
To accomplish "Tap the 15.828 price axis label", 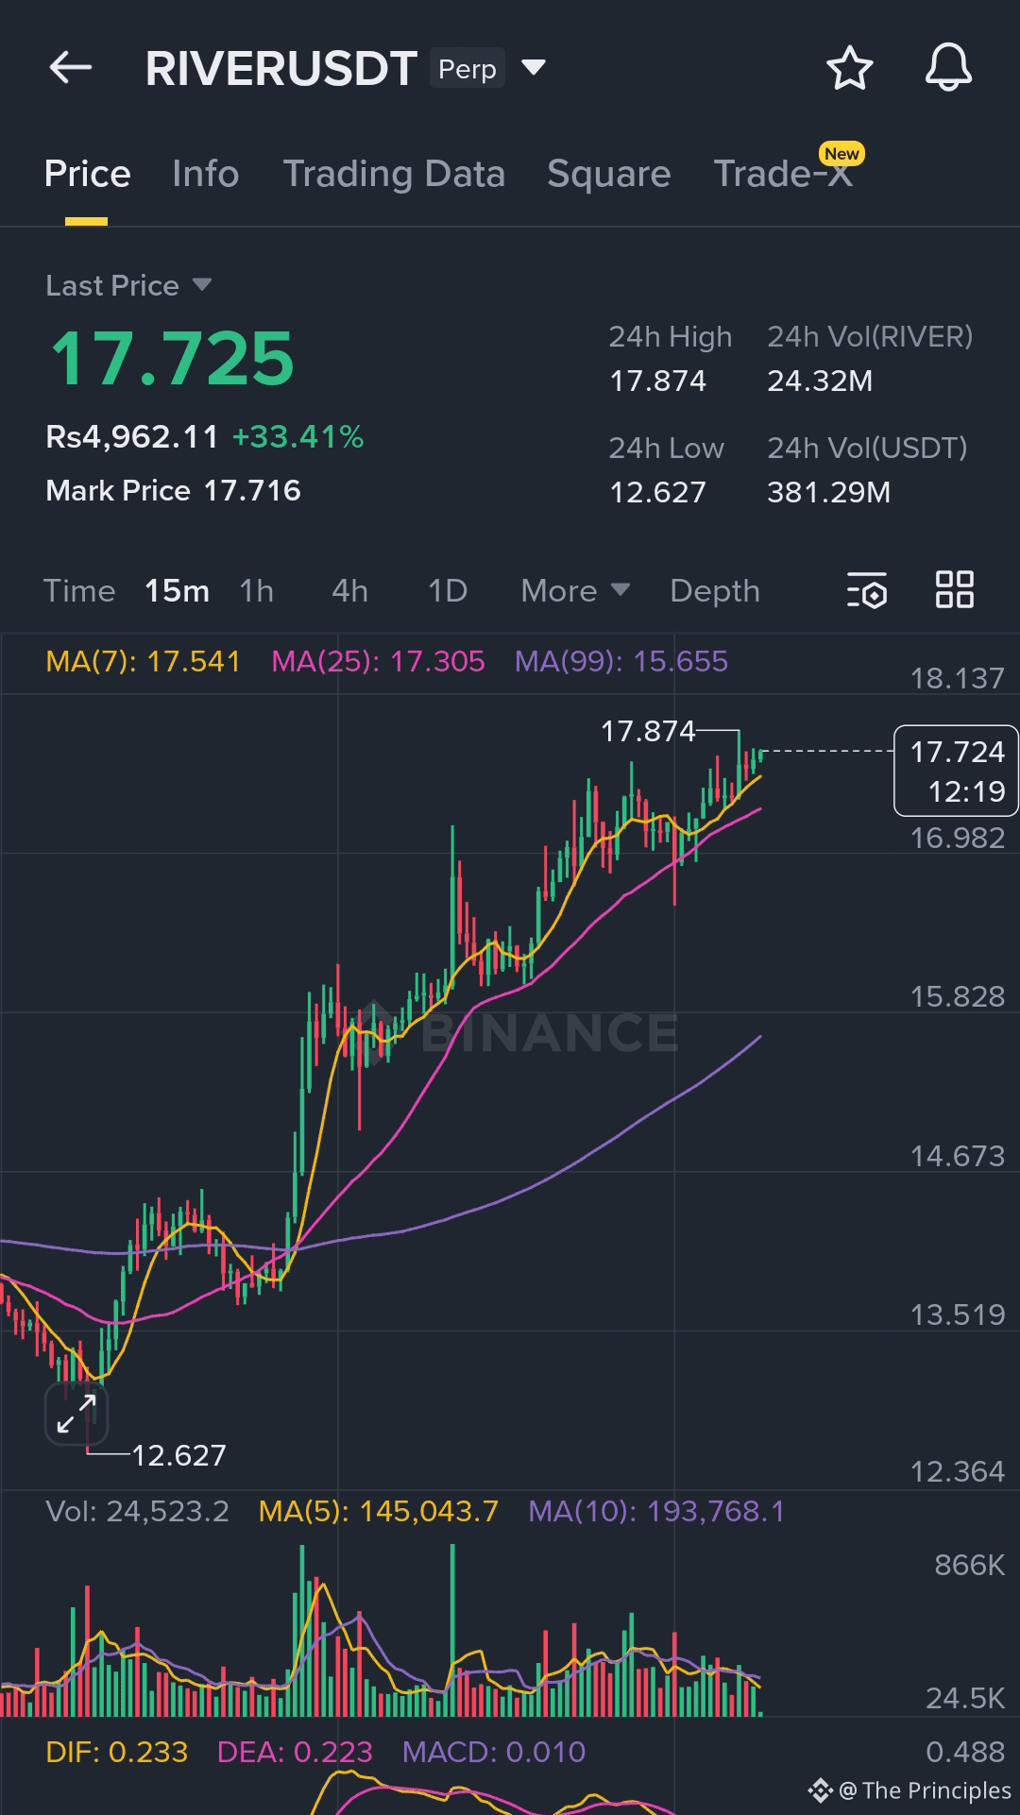I will (x=957, y=996).
